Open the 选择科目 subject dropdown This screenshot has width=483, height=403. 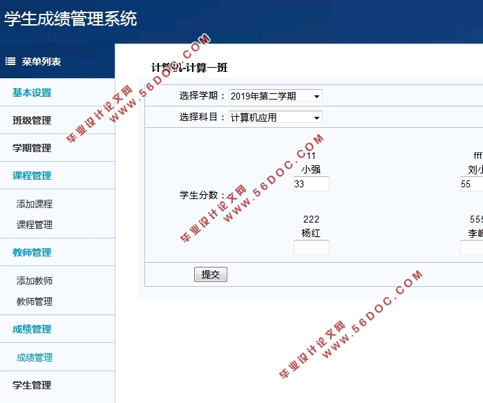[275, 118]
